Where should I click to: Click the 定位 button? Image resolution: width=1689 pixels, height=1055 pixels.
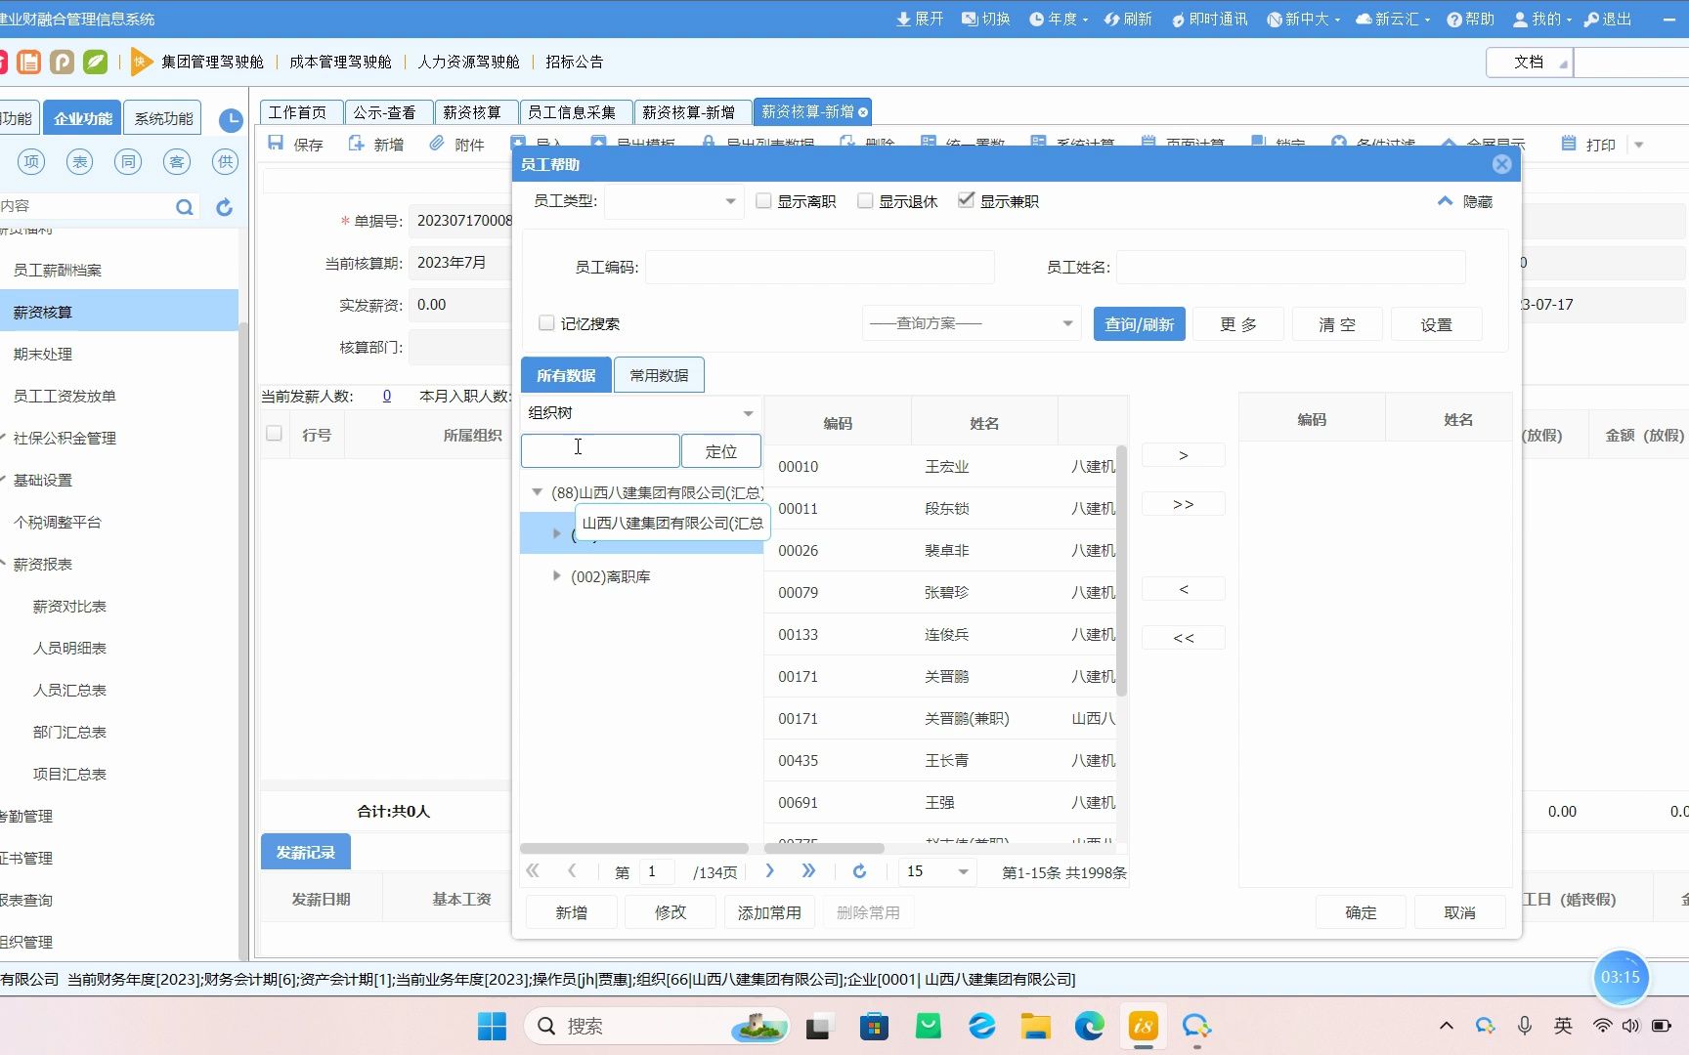pos(721,451)
